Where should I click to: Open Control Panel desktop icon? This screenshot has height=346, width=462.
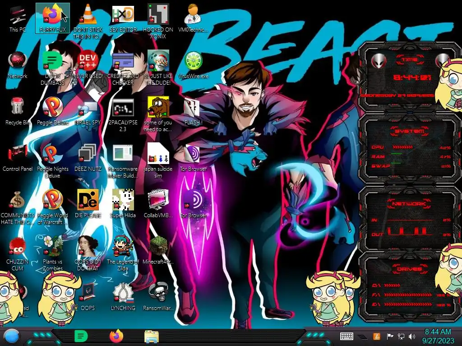click(x=18, y=158)
